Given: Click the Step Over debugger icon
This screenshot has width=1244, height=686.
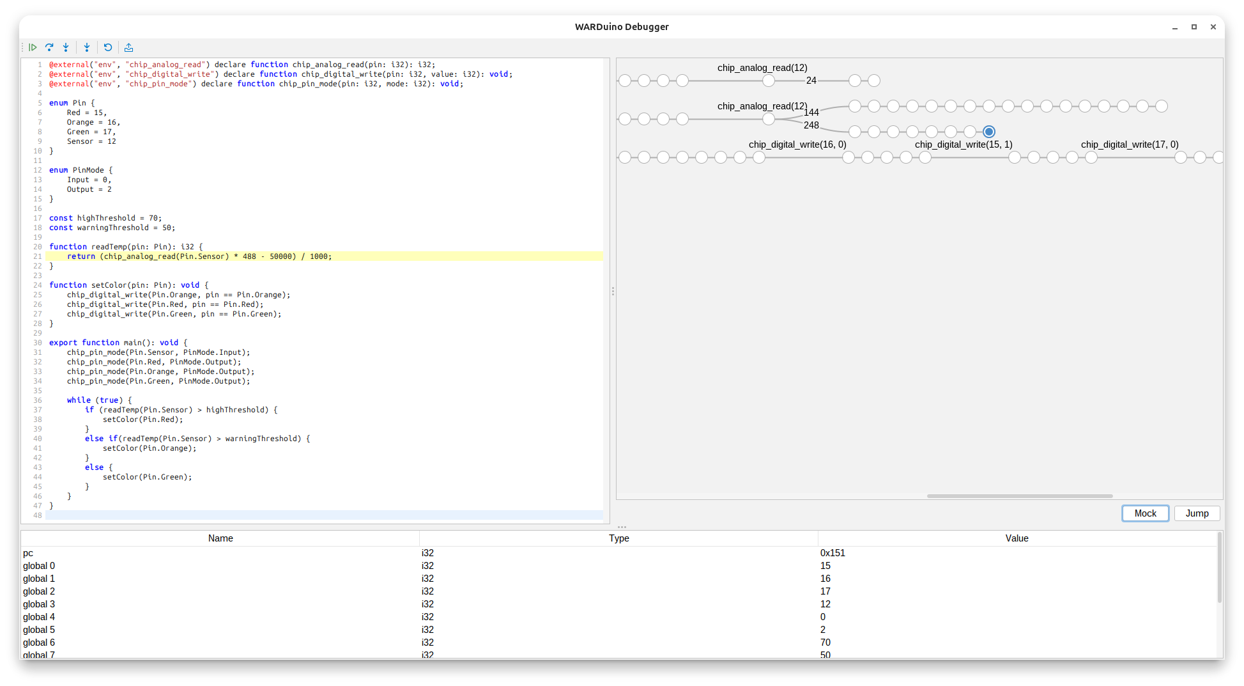Looking at the screenshot, I should click(x=49, y=47).
